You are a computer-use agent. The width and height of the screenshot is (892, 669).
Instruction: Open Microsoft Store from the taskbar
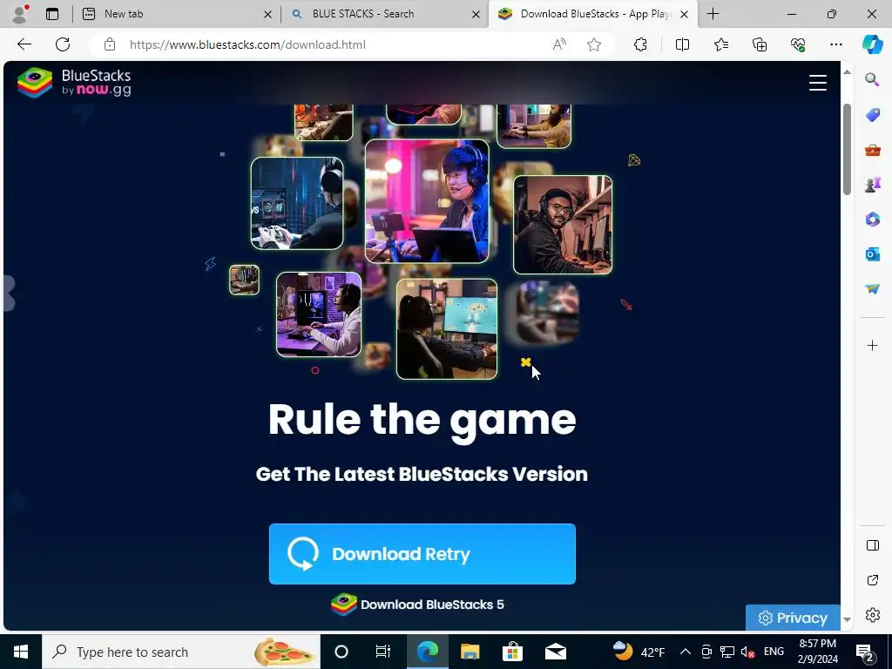click(x=512, y=652)
